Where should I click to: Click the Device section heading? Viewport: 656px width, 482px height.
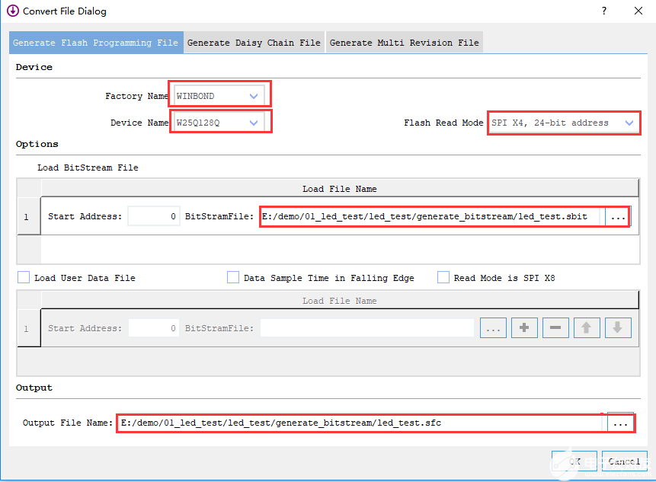pyautogui.click(x=34, y=67)
